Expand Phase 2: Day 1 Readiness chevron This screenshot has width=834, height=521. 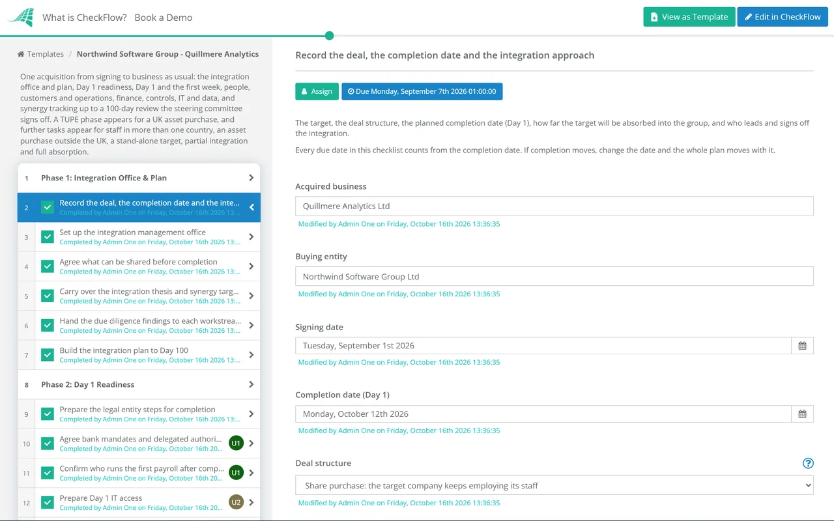(x=252, y=384)
